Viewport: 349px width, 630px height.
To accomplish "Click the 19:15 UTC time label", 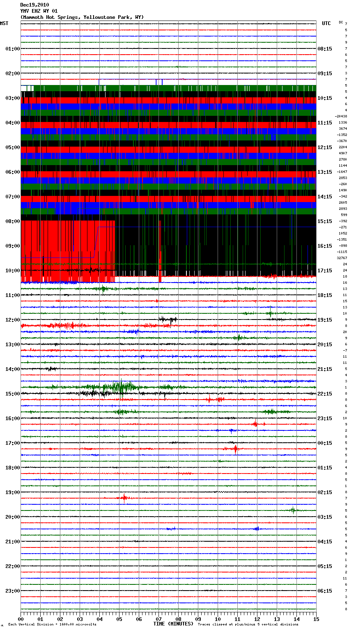I will 325,320.
